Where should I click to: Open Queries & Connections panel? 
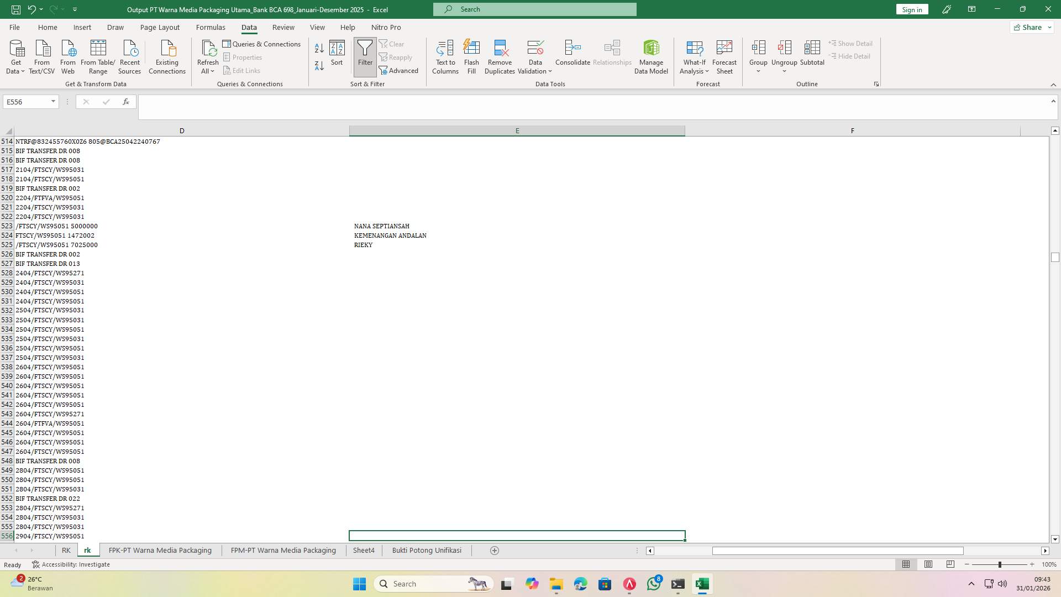point(262,44)
